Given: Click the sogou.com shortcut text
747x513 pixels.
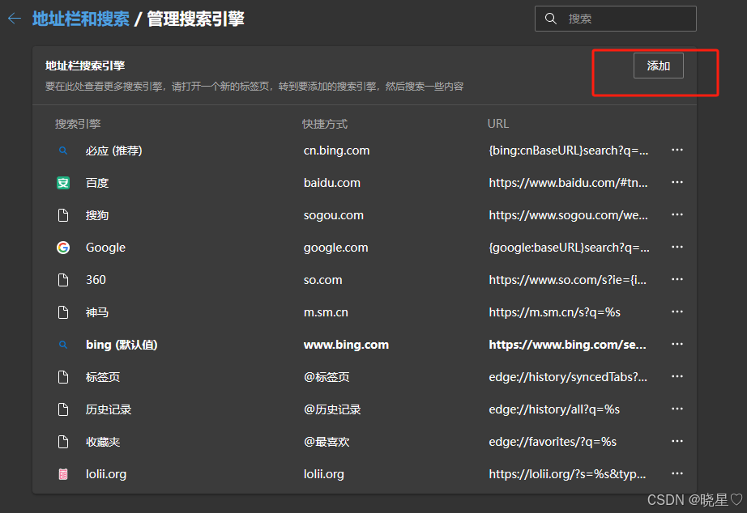Looking at the screenshot, I should click(x=334, y=215).
